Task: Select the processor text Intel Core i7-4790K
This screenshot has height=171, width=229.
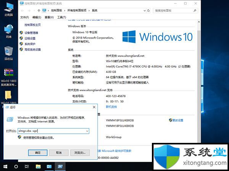Action: pos(148,66)
